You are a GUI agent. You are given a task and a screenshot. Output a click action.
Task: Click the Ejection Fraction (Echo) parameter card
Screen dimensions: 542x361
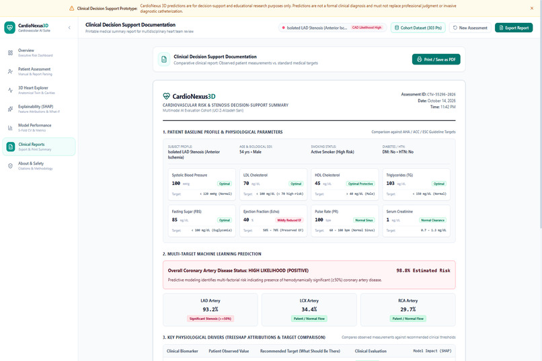click(273, 220)
